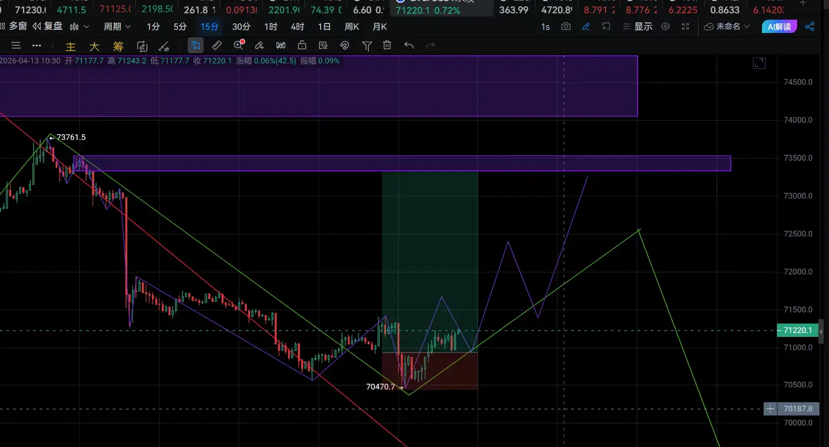829x447 pixels.
Task: Maximize chart pane with corner icon
Action: 759,63
